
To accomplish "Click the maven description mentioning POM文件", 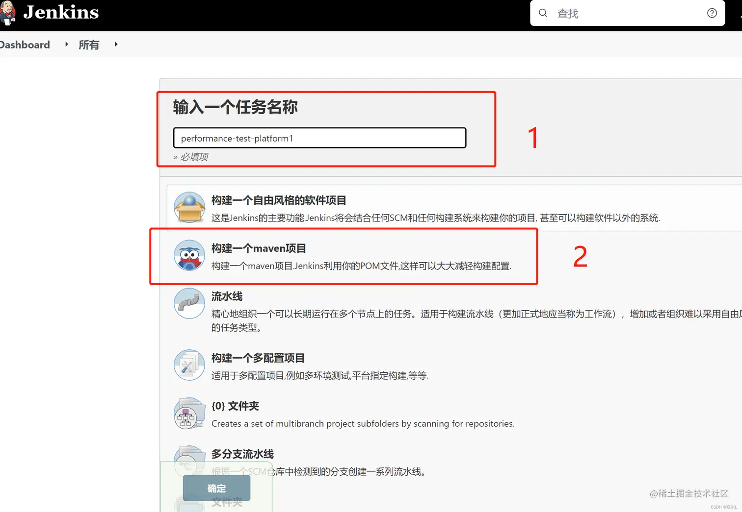I will (361, 266).
